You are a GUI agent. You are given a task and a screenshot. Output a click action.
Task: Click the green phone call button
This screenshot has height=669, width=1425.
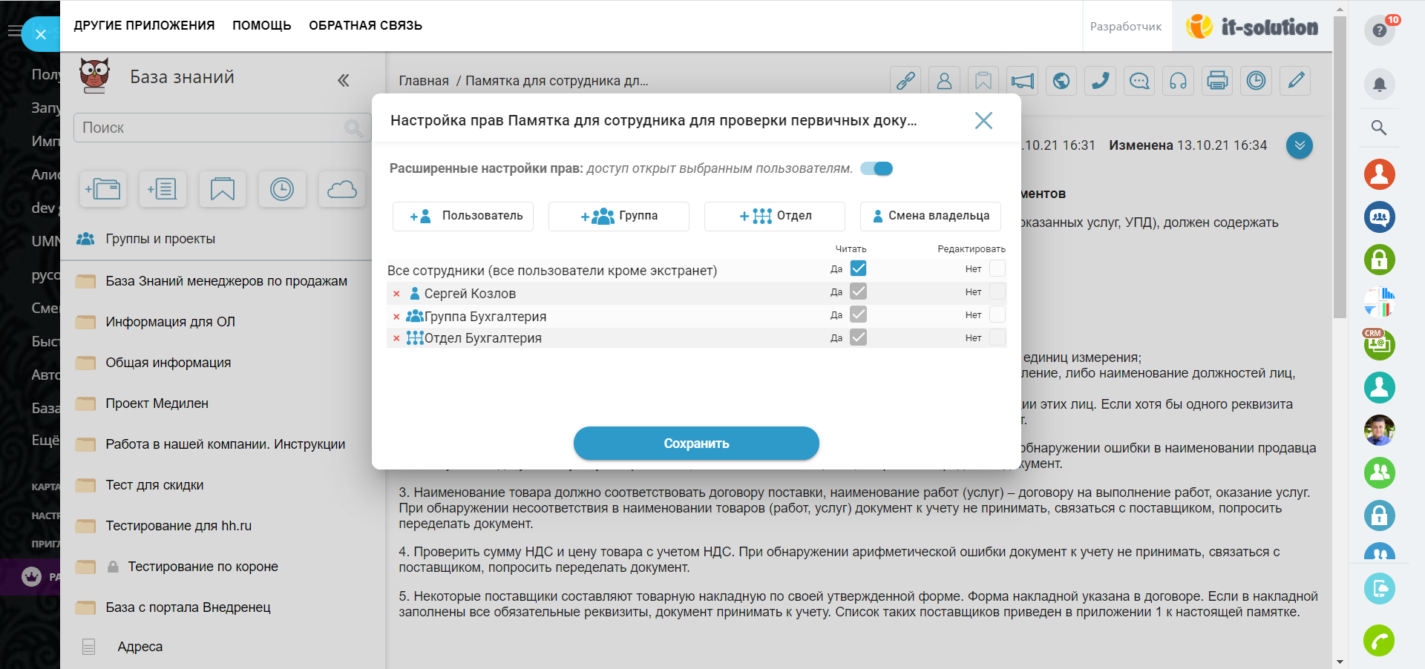(x=1379, y=641)
